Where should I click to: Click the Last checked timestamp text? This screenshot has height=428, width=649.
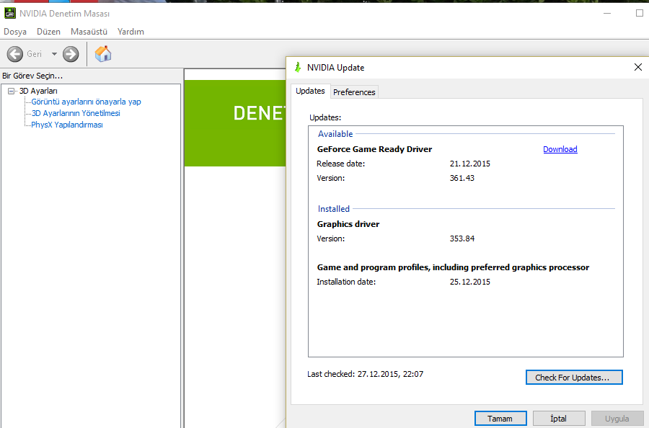366,374
